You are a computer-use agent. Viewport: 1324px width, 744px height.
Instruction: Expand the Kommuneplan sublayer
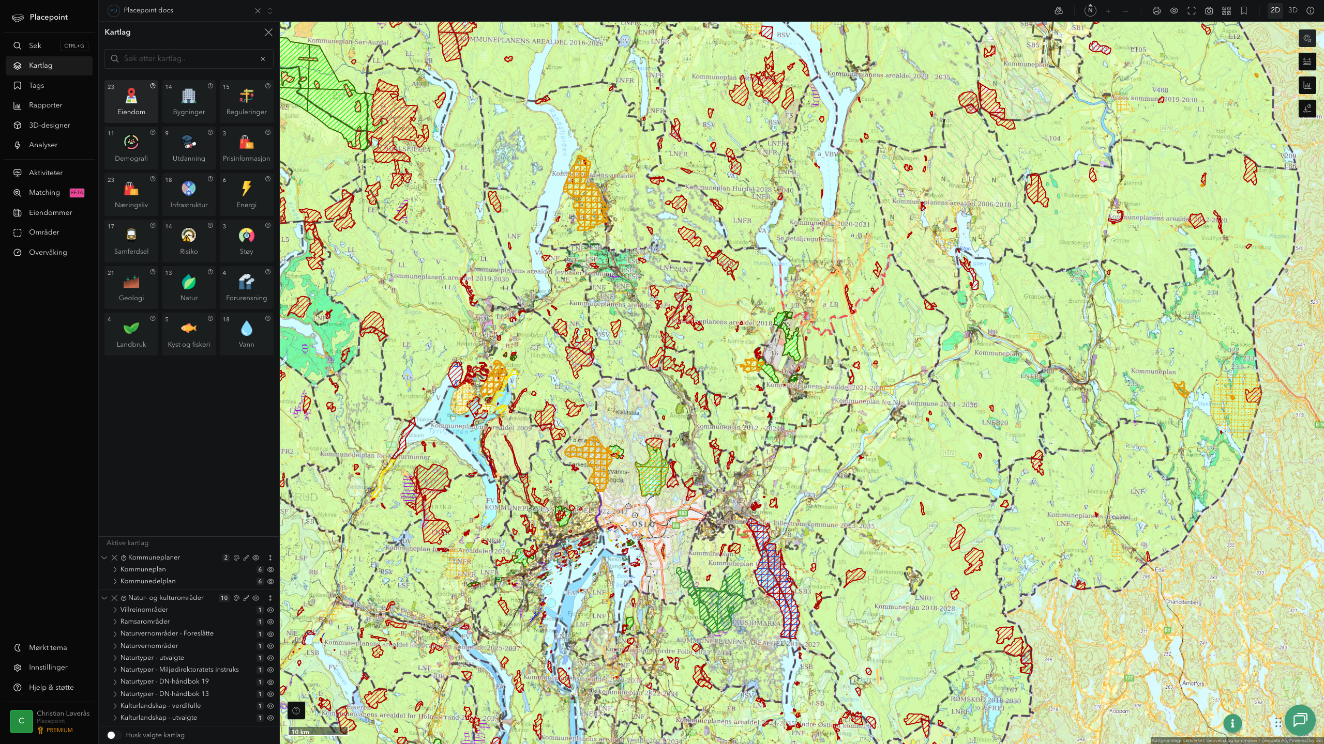click(115, 570)
